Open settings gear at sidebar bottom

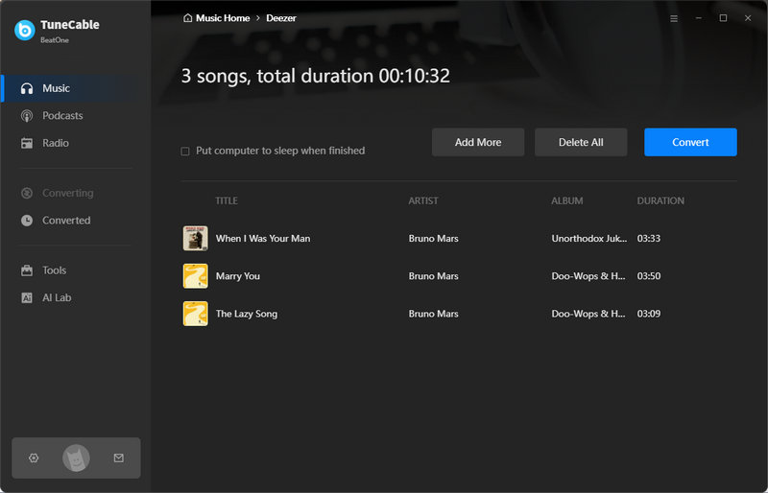point(34,458)
